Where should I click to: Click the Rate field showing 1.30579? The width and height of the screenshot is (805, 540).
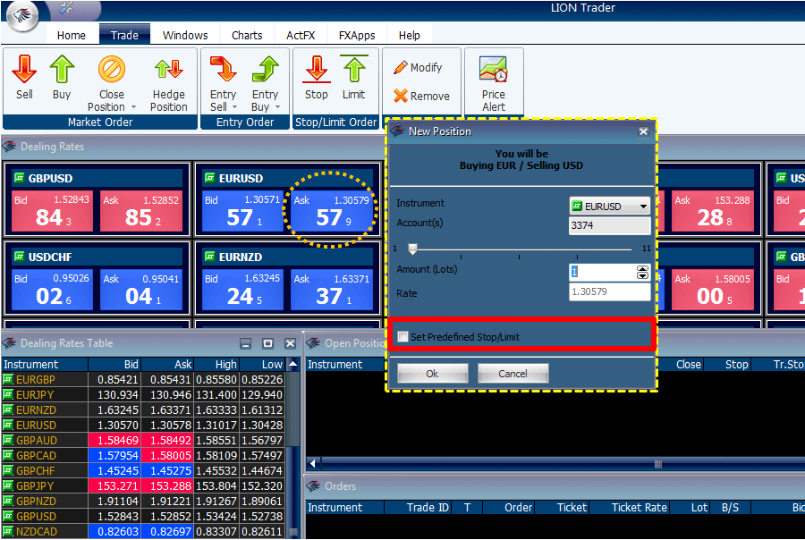pyautogui.click(x=609, y=292)
